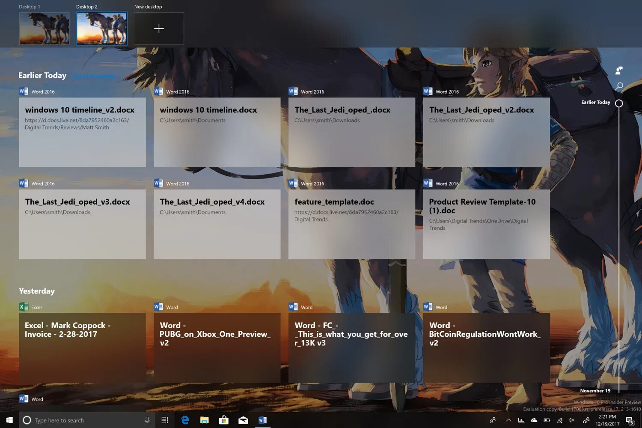The height and width of the screenshot is (428, 642).
Task: Click Excel icon above Mark Coppock invoice
Action: 24,307
